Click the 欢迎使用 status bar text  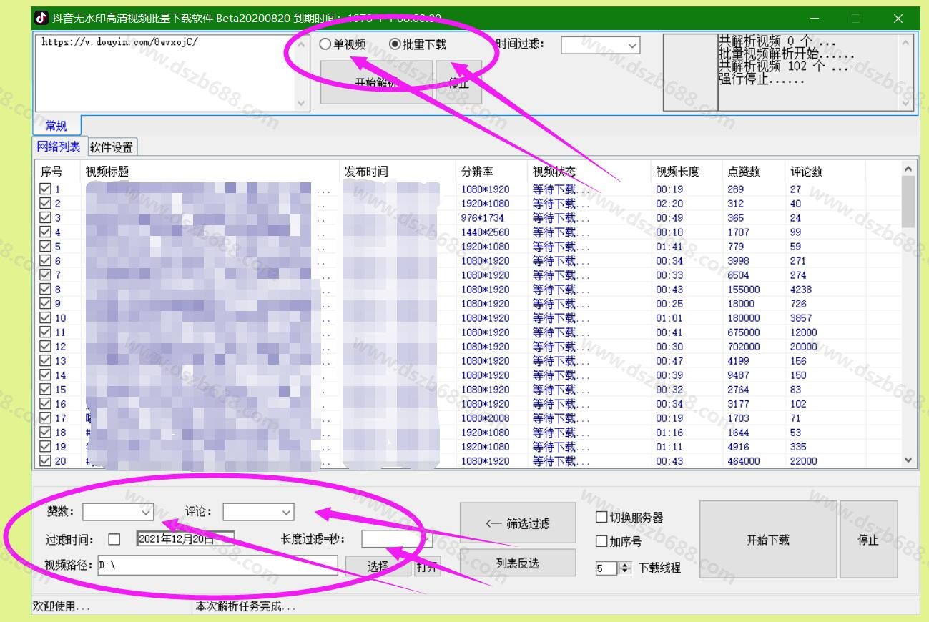pos(62,607)
